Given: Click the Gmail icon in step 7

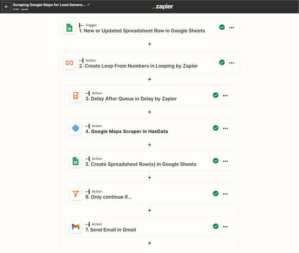Looking at the screenshot, I should coord(76,226).
